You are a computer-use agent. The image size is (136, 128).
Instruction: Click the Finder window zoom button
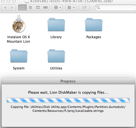(14, 1)
